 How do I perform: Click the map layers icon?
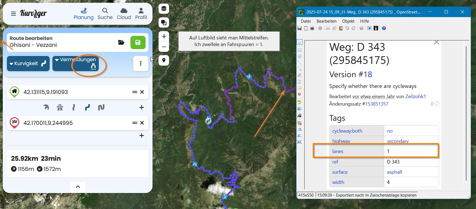point(164,9)
